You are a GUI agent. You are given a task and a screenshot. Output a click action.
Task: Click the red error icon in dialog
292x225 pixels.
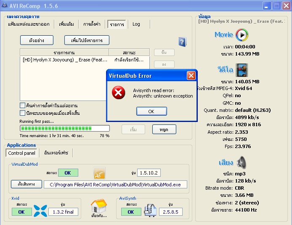pyautogui.click(x=119, y=93)
